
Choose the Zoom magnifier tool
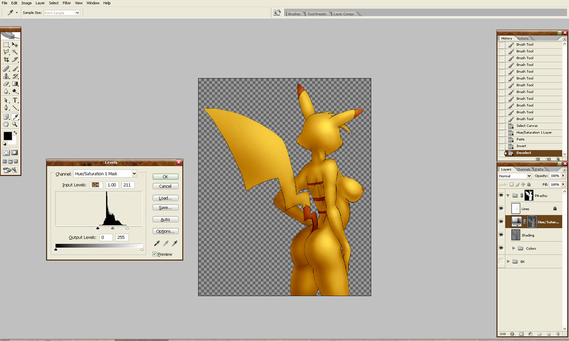(15, 125)
